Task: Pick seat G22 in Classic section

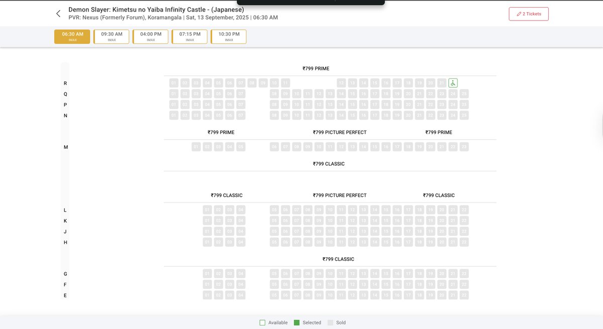Action: [x=464, y=273]
